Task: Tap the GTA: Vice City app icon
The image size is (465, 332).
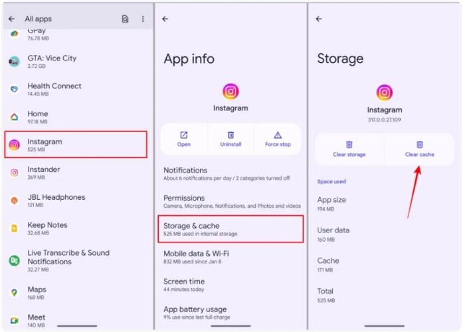Action: 14,62
